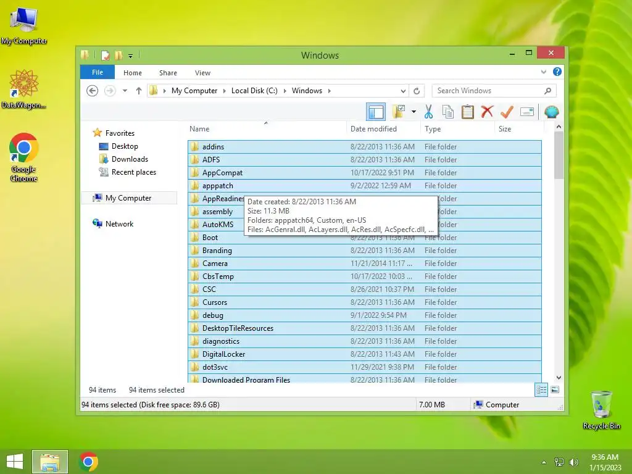Open Downloads in the navigation pane

point(130,159)
